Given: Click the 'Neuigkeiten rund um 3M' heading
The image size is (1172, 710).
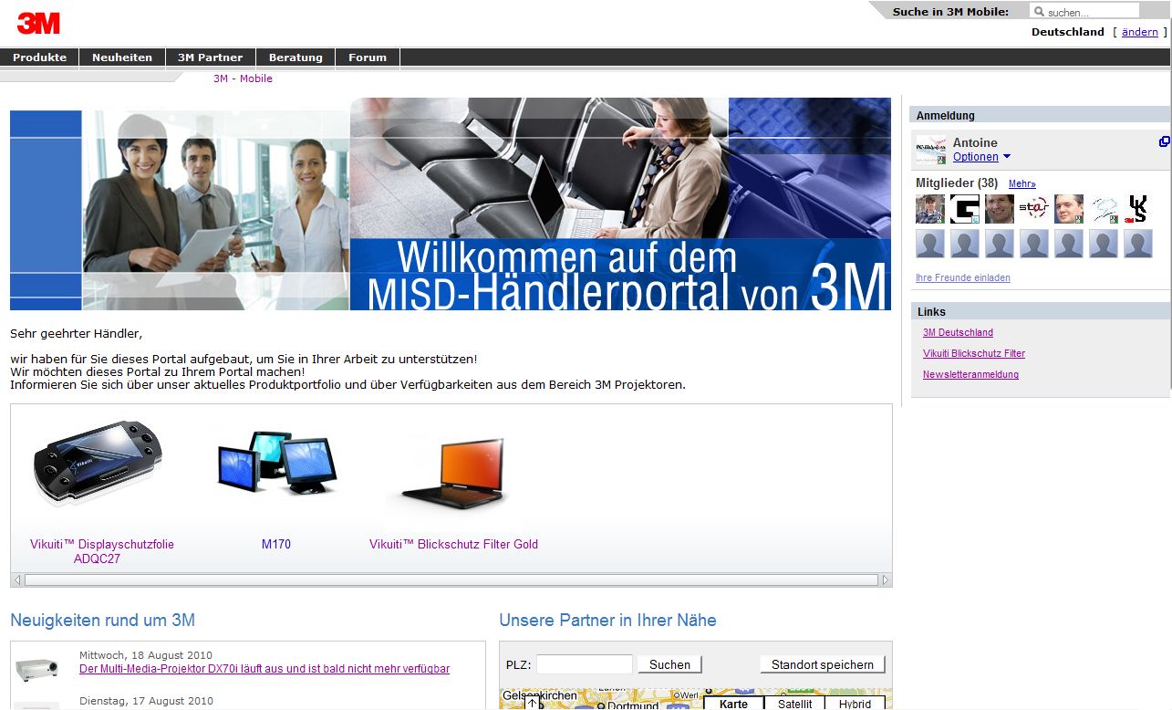Looking at the screenshot, I should pyautogui.click(x=102, y=621).
